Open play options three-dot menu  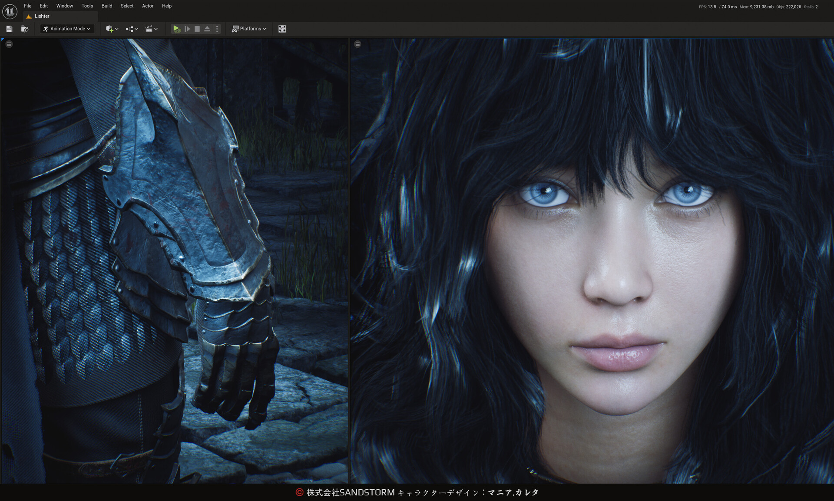217,29
